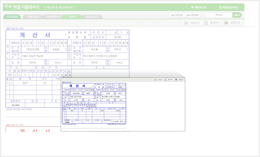260x157 pixels.
Task: Click the blue [별지 제11호 서식] caption
Action: [15, 29]
